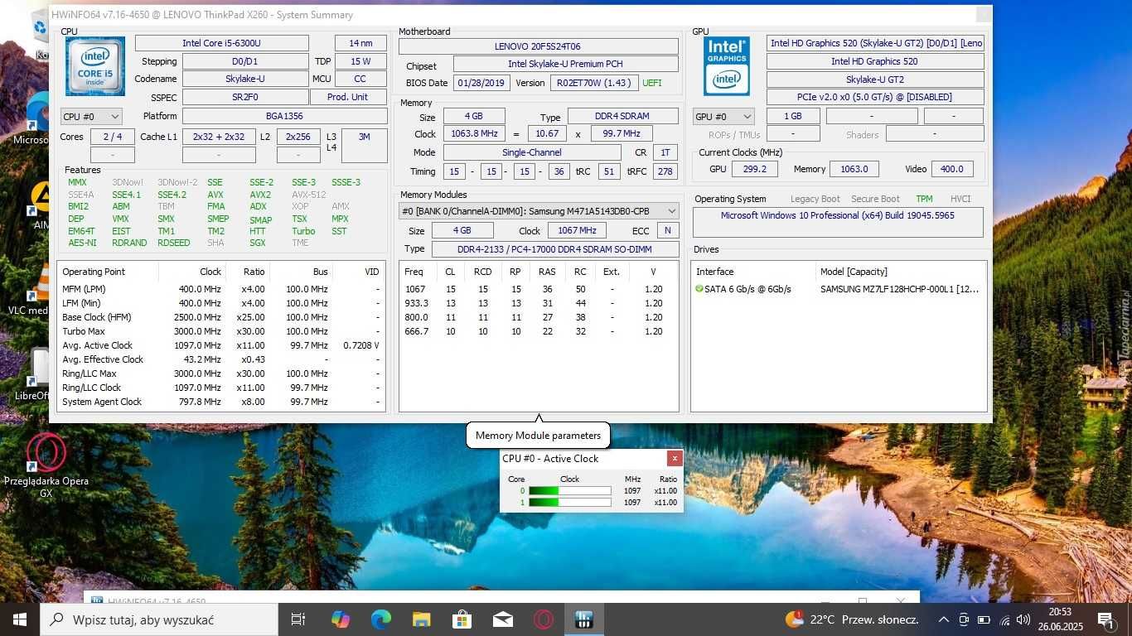Image resolution: width=1132 pixels, height=636 pixels.
Task: Click the TPM indicator label
Action: (x=924, y=199)
